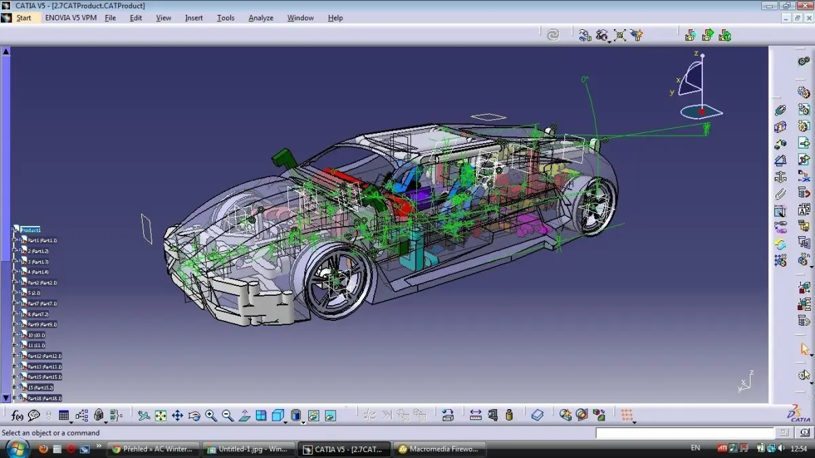This screenshot has width=815, height=458.
Task: Click the comment speech-bubble icon
Action: (x=33, y=415)
